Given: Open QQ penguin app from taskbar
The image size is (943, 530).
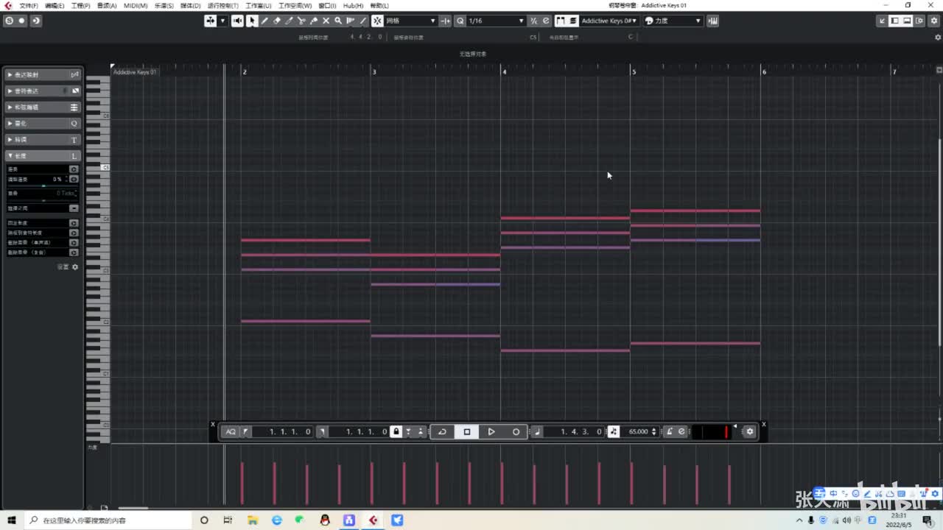Looking at the screenshot, I should (325, 520).
